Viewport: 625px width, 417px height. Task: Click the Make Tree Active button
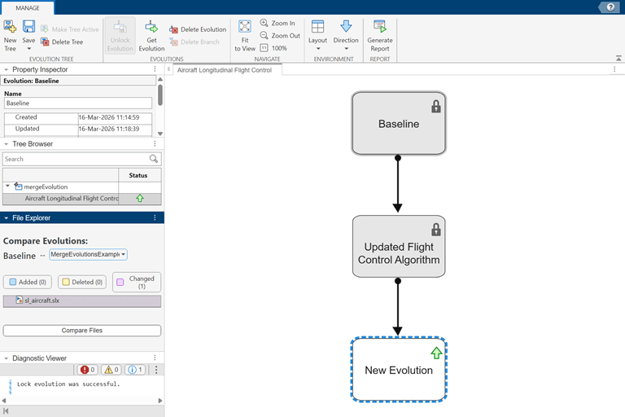point(70,29)
